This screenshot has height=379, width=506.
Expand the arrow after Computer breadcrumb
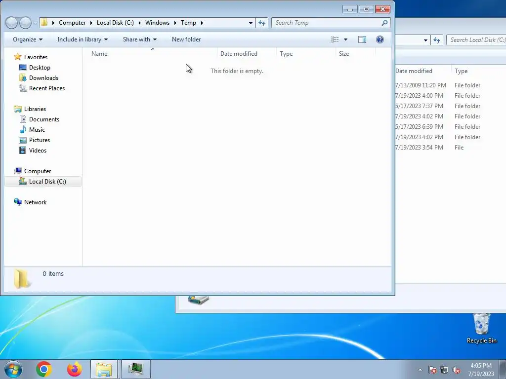click(91, 23)
